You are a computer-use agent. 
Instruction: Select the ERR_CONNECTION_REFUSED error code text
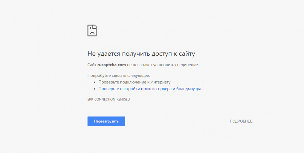tap(109, 99)
